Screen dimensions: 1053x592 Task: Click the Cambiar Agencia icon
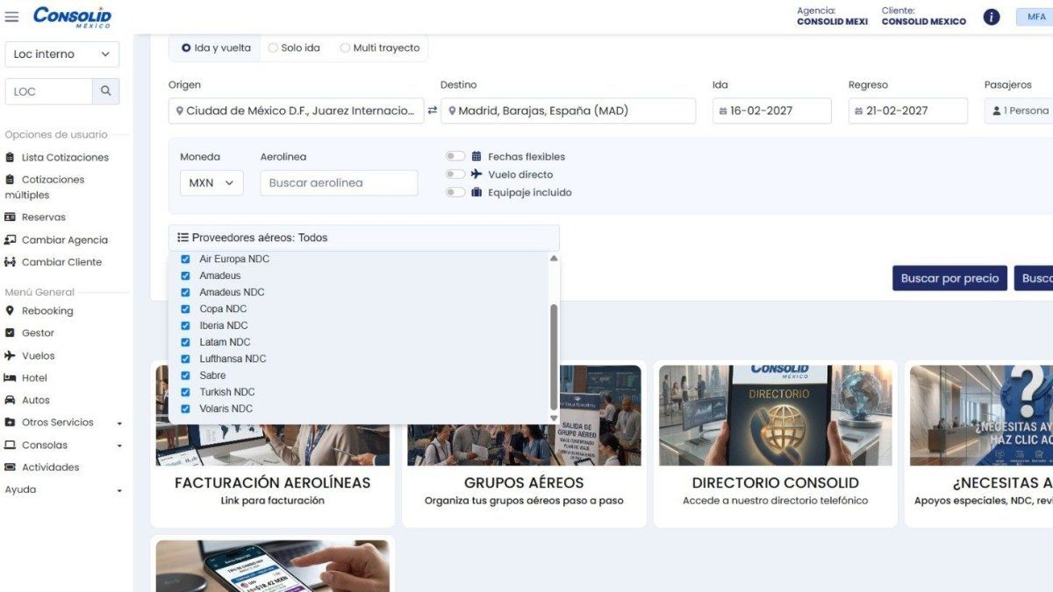[x=11, y=239]
